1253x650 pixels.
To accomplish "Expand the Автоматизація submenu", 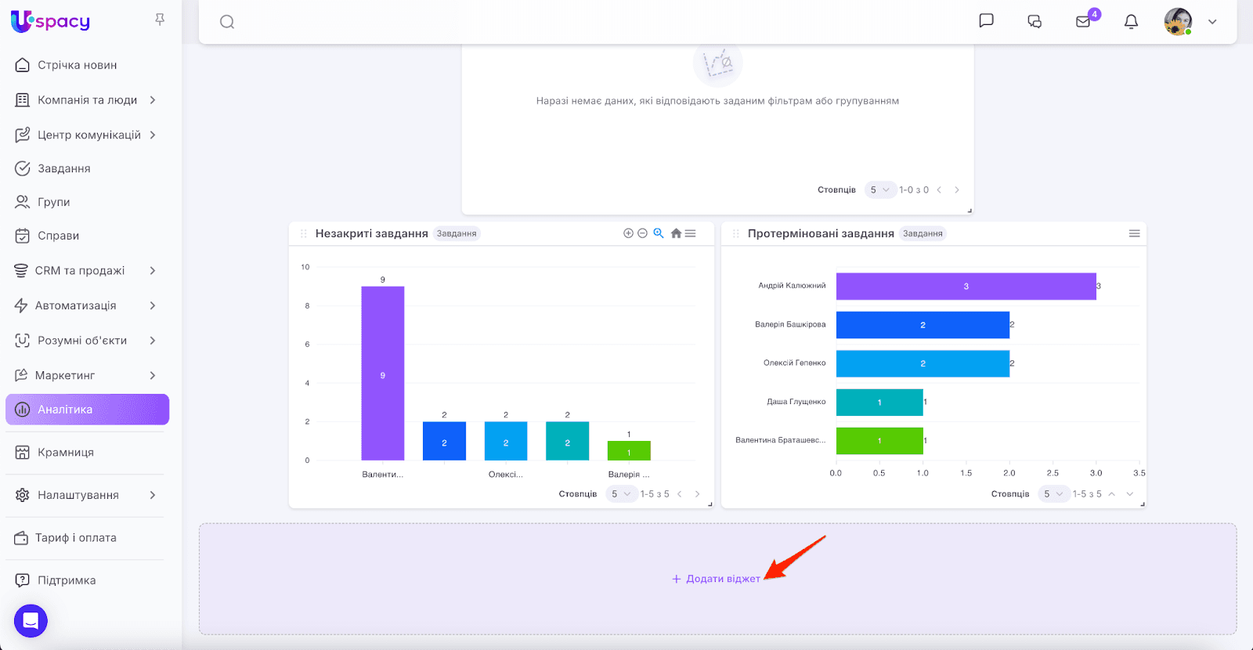I will click(153, 305).
